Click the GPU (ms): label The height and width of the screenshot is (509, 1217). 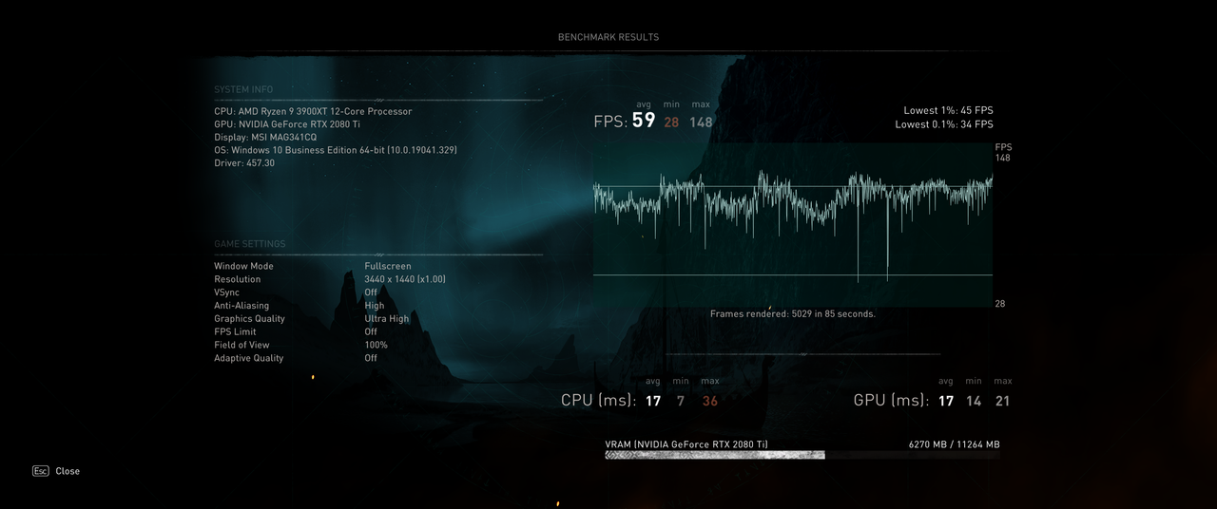tap(892, 401)
